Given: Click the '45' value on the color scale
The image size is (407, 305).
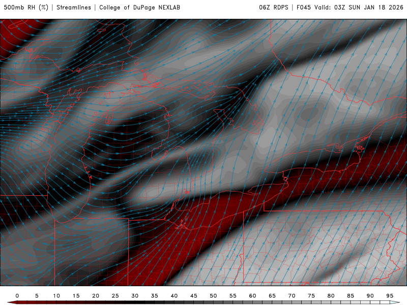Looking at the screenshot, I should tap(194, 296).
